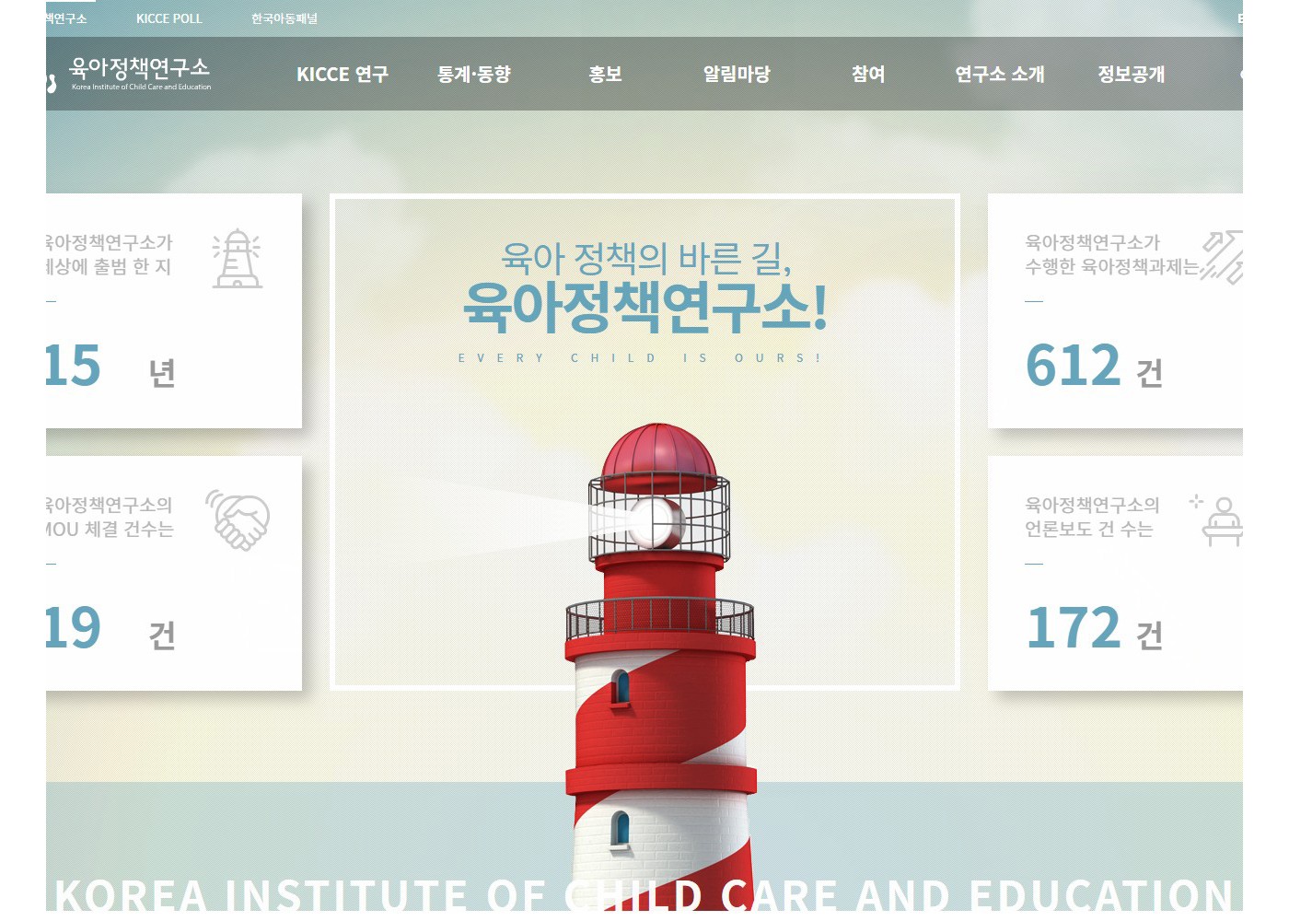The height and width of the screenshot is (921, 1289).
Task: Open the 알림마당 menu
Action: pyautogui.click(x=737, y=75)
